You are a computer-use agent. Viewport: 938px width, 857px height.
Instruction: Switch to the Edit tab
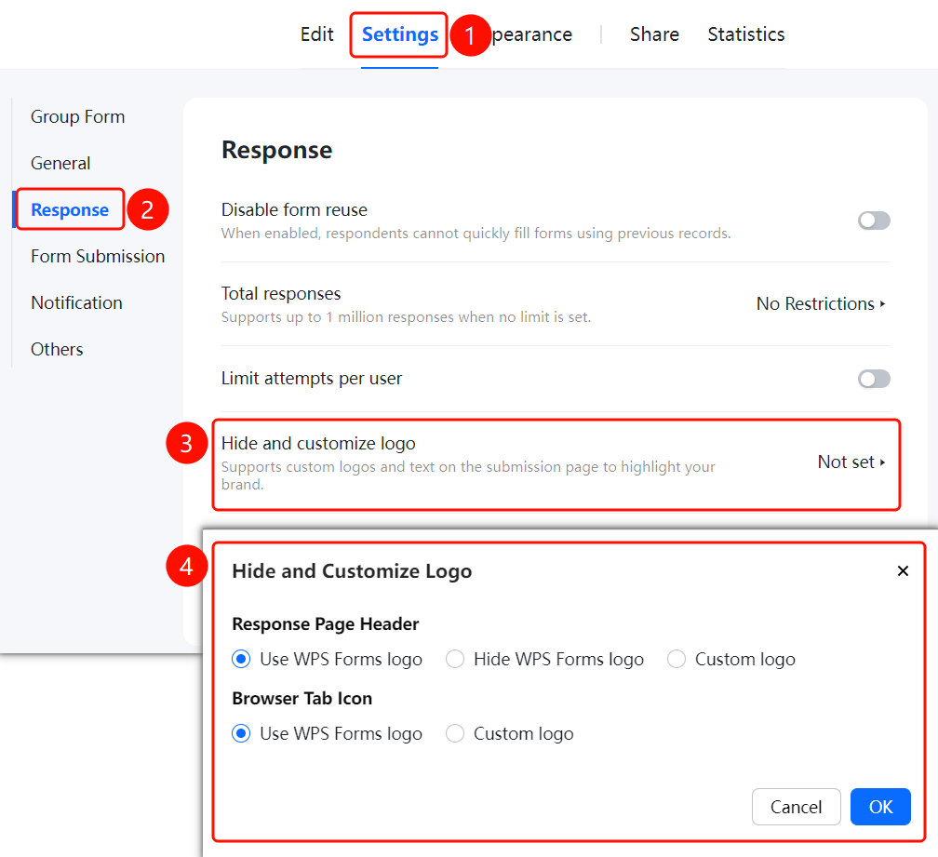click(317, 34)
